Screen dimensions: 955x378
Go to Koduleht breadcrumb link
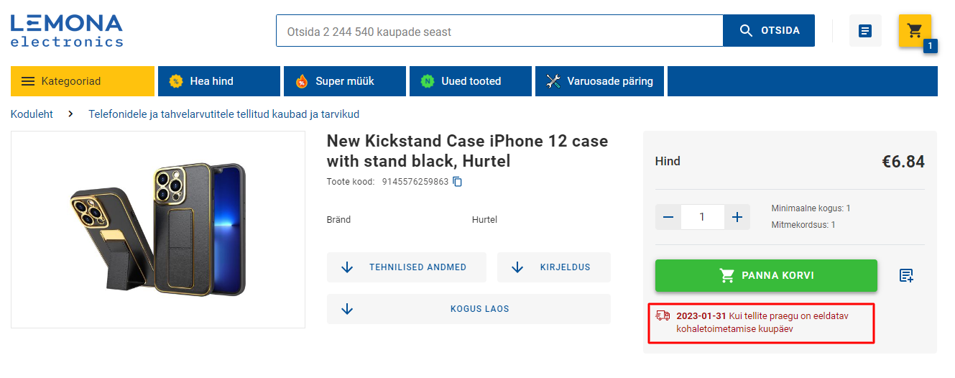32,114
